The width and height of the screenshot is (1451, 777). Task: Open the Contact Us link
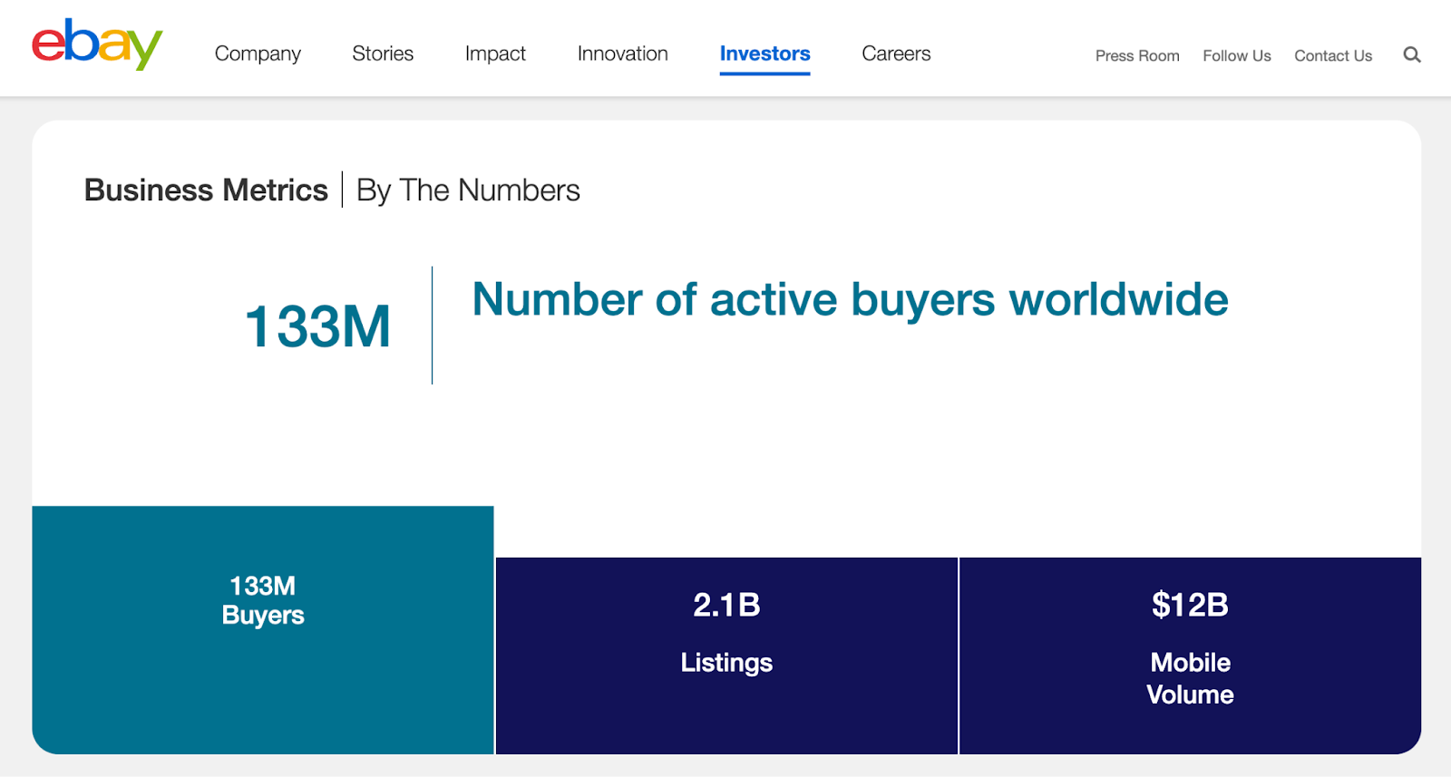tap(1333, 56)
